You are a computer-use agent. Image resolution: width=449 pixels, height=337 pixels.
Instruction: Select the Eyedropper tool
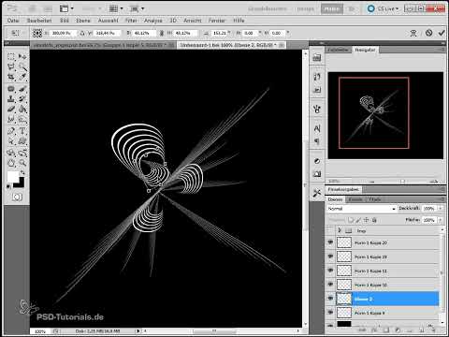[22, 77]
